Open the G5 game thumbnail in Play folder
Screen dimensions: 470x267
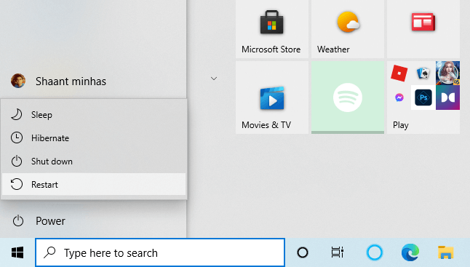(447, 73)
